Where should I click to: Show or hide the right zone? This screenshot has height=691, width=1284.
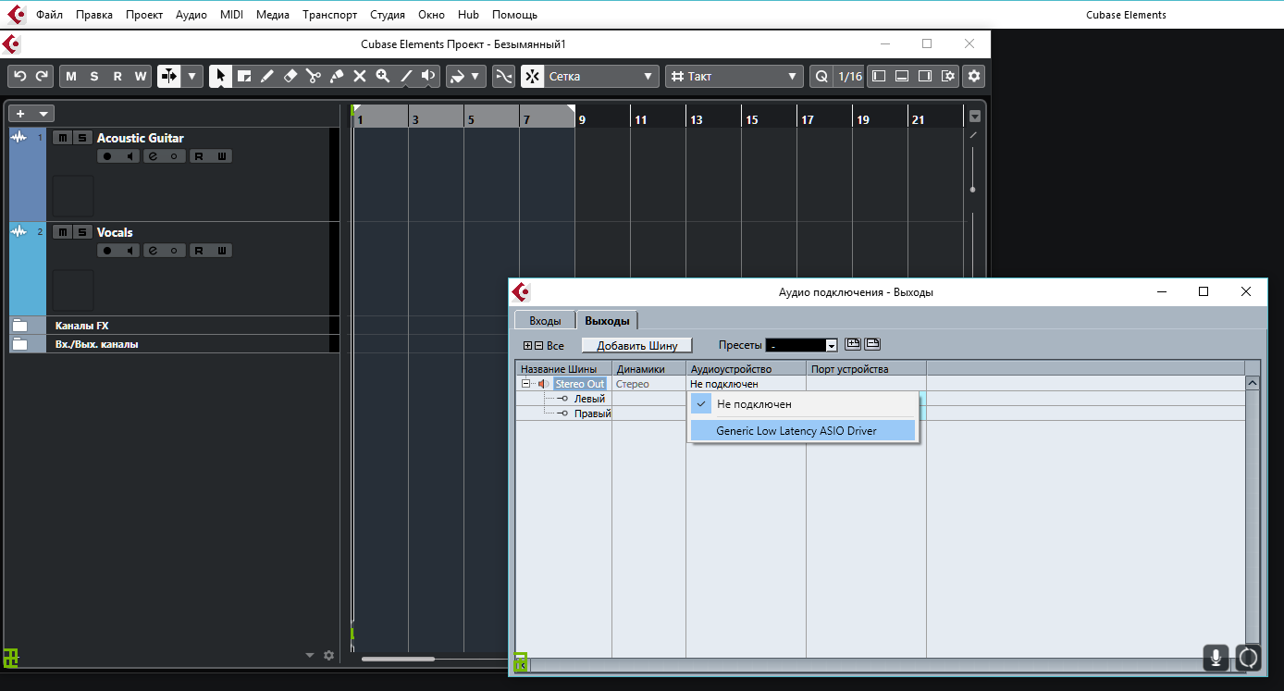point(925,76)
